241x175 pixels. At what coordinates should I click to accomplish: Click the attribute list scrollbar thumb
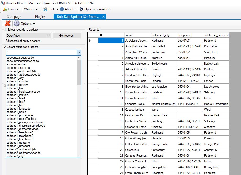pos(78,72)
